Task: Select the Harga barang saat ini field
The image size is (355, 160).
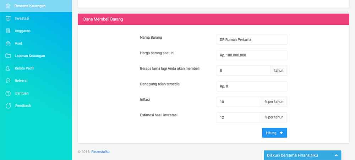Action: coord(251,55)
